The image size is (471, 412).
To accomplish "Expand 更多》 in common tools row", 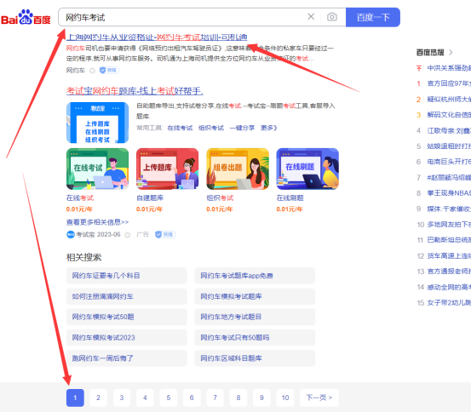I will [268, 128].
